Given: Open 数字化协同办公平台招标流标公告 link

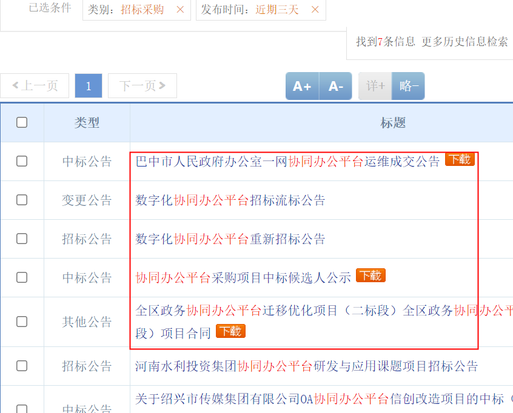Looking at the screenshot, I should click(x=230, y=200).
